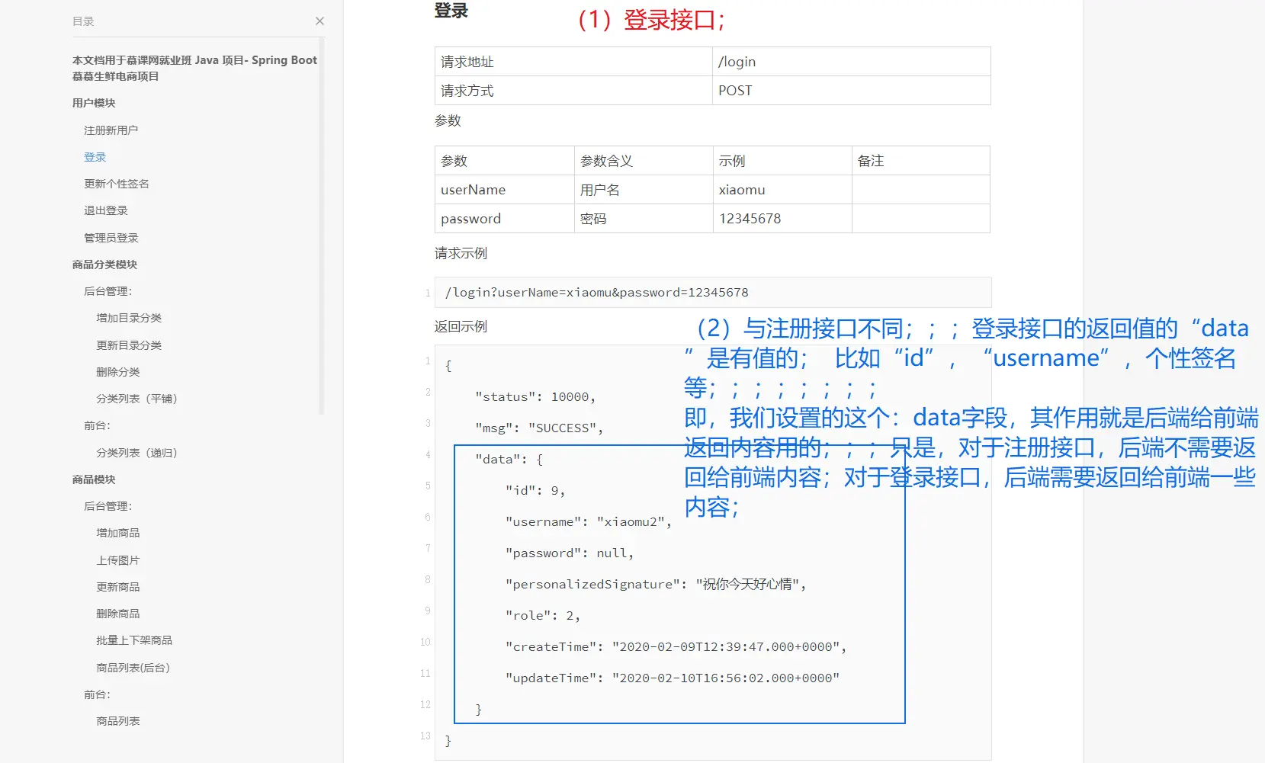Viewport: 1265px width, 763px height.
Task: Jump to the 上传图片 section
Action: coord(117,560)
